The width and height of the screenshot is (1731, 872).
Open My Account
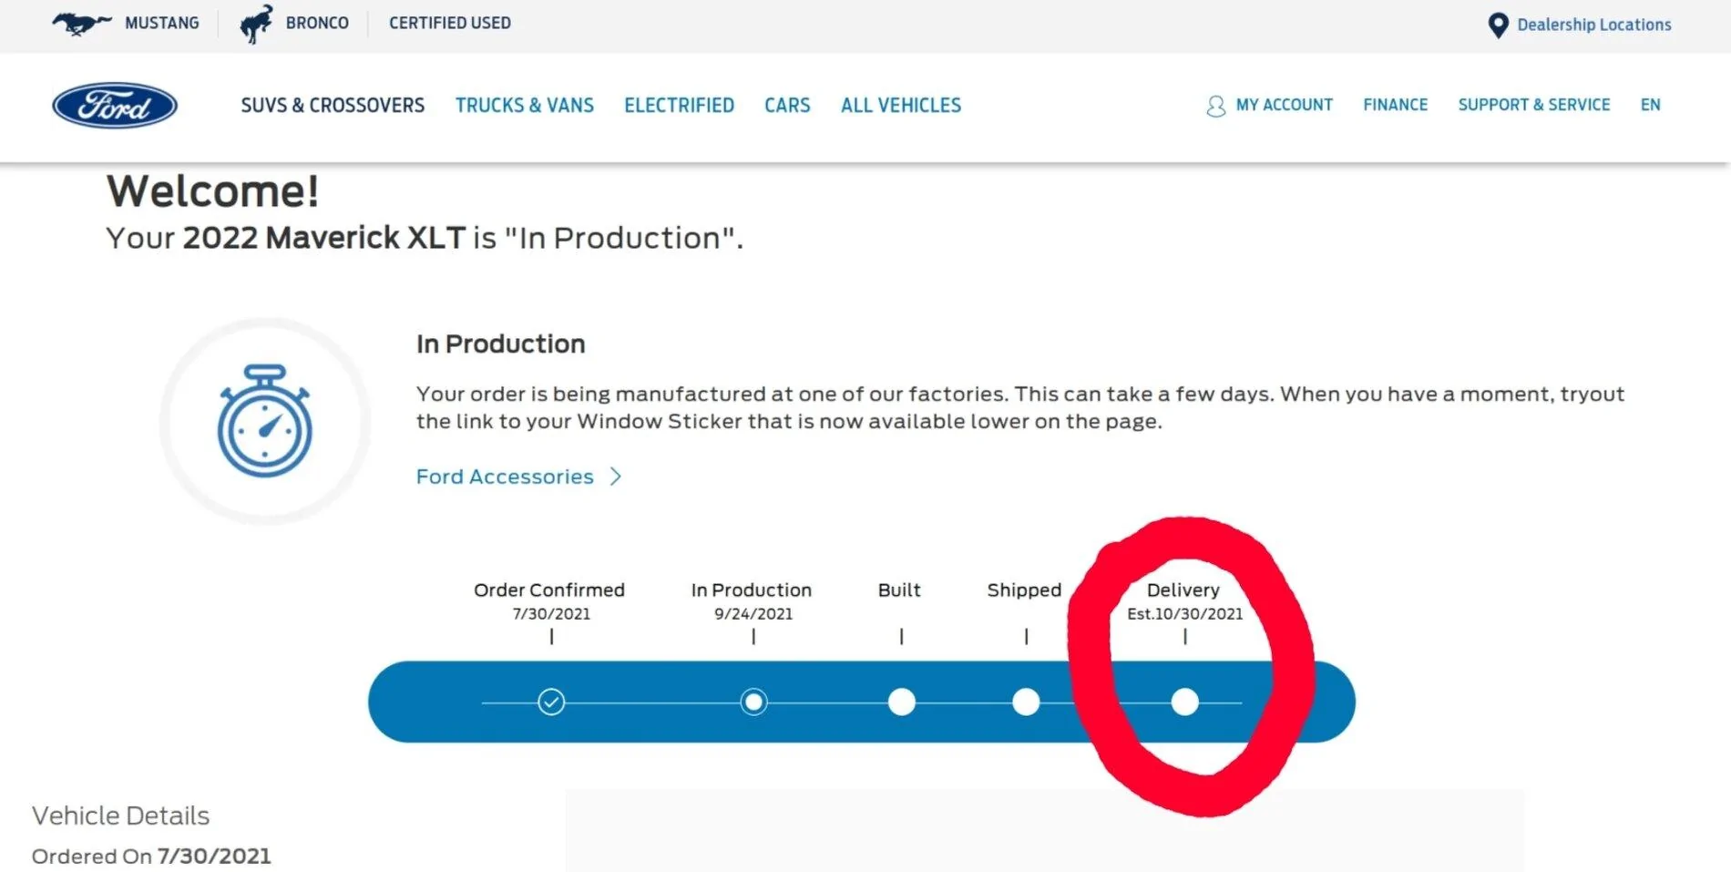[x=1284, y=105]
